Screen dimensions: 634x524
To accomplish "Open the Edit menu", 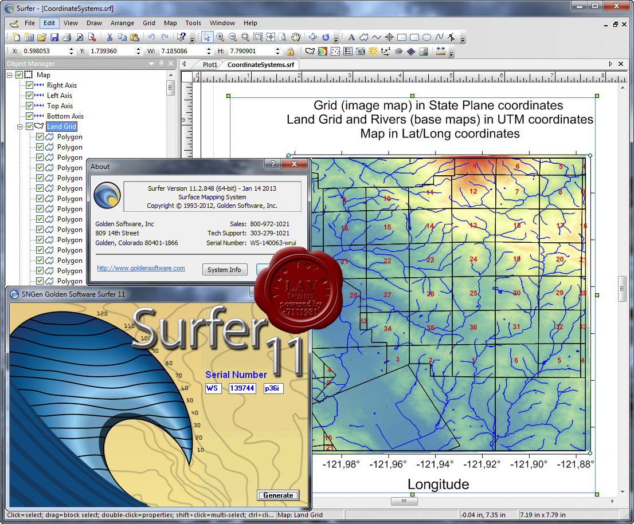I will pos(49,23).
